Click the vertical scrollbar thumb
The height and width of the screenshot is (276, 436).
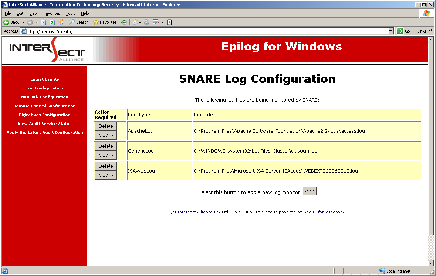point(431,139)
